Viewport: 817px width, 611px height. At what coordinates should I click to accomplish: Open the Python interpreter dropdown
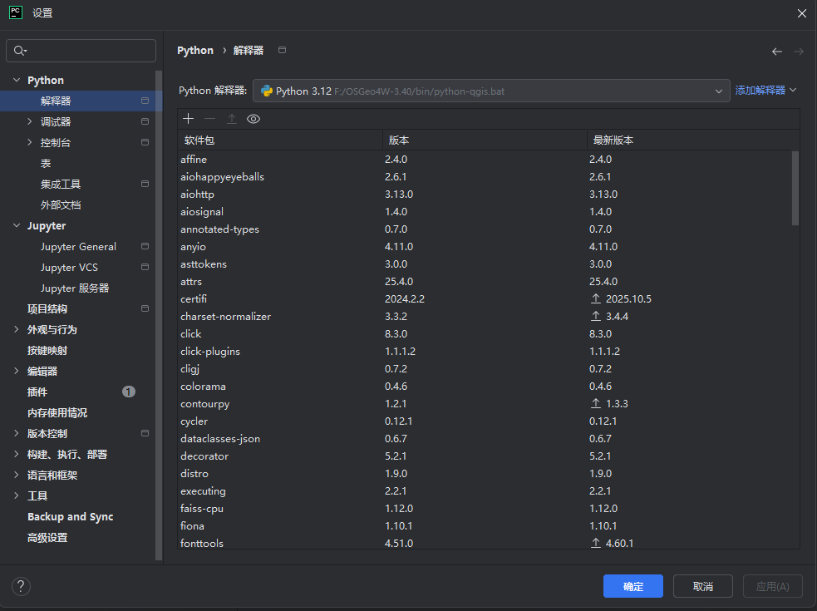491,91
